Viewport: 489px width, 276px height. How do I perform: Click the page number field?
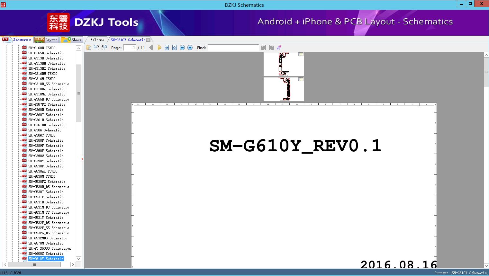(130, 48)
